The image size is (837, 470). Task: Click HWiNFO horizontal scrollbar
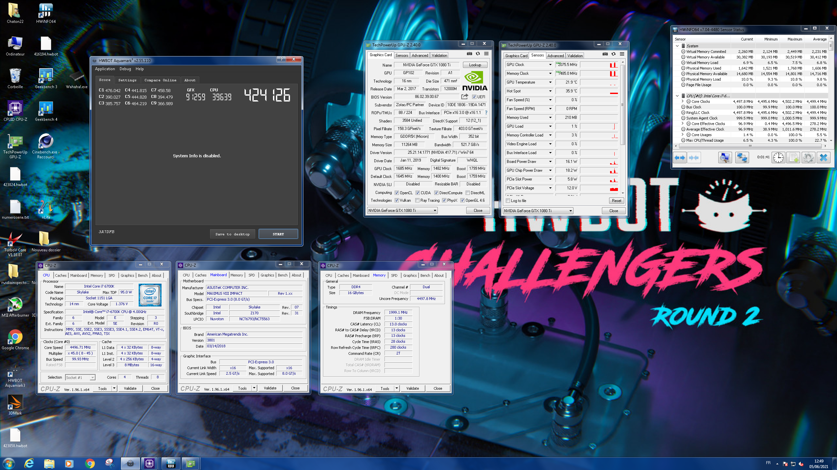[x=750, y=146]
